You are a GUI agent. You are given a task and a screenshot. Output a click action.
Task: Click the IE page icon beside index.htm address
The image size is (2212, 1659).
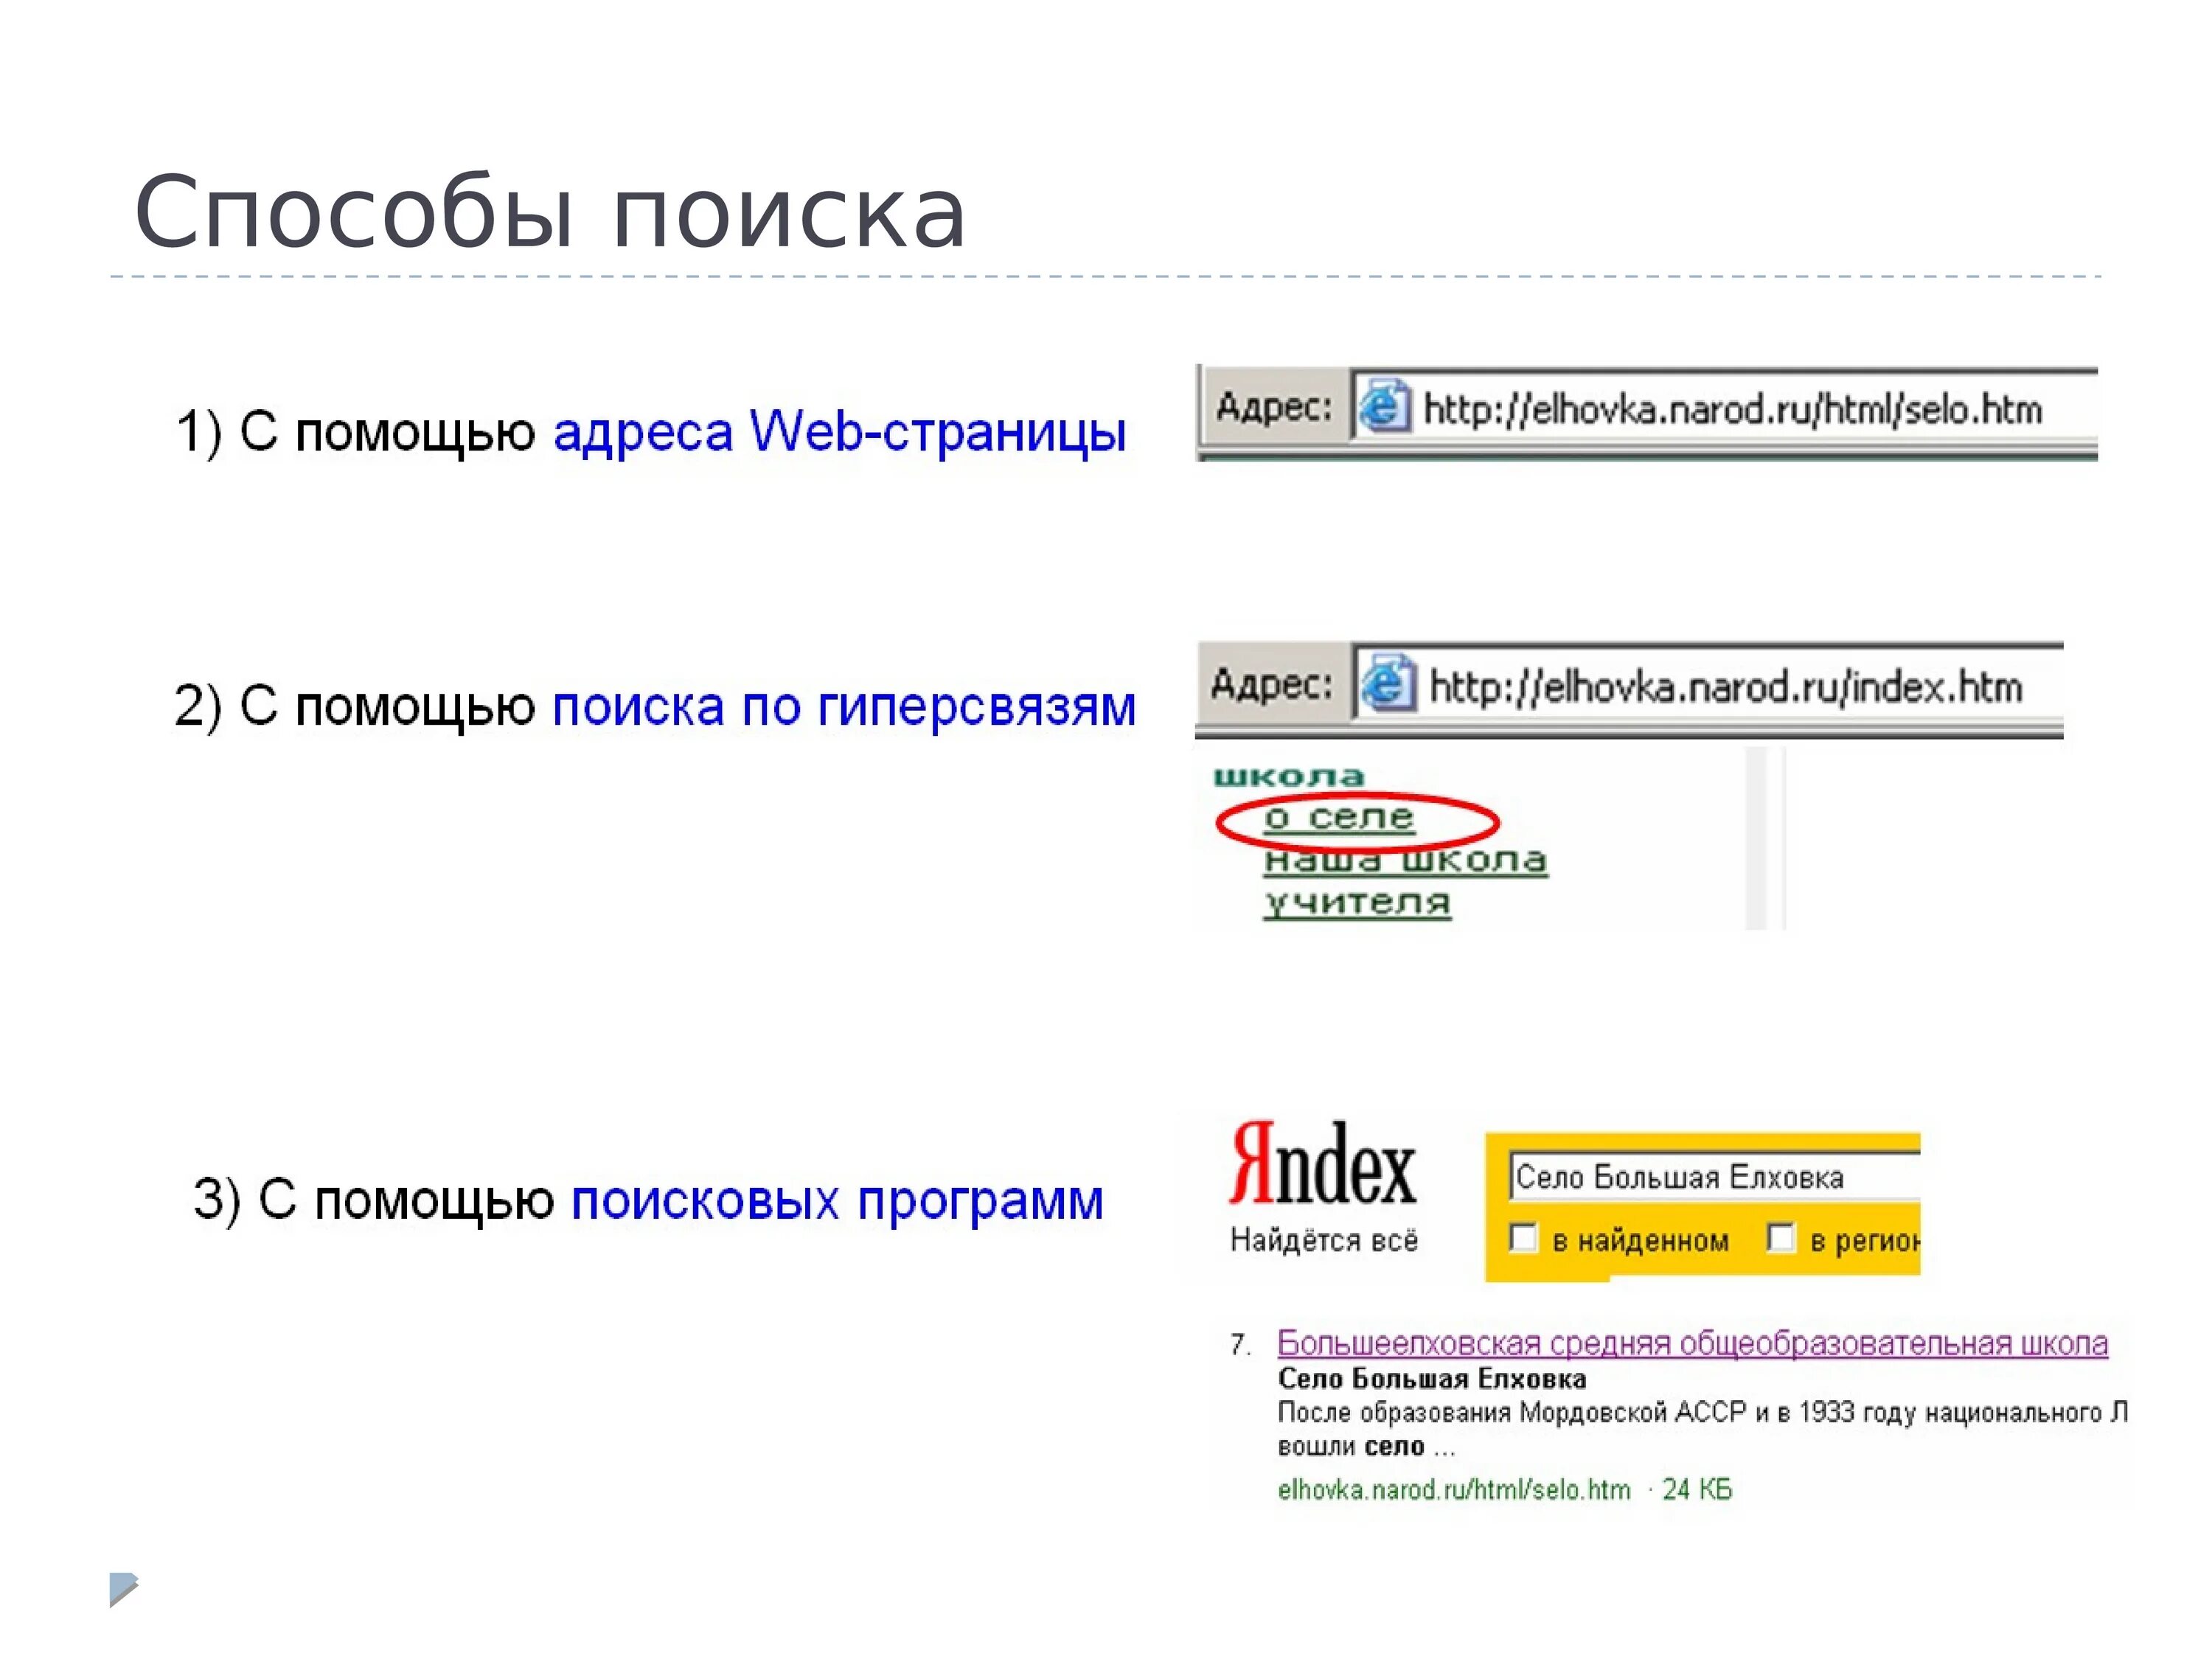[1389, 684]
